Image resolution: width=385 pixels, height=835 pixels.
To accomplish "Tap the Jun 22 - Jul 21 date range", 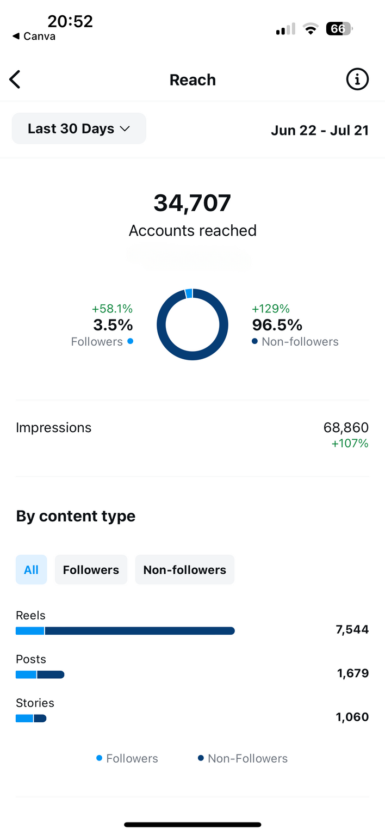I will click(320, 131).
